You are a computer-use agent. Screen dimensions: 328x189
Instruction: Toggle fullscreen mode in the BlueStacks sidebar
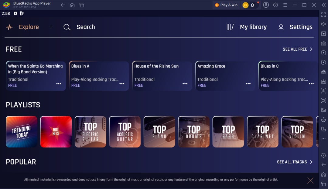point(323,15)
